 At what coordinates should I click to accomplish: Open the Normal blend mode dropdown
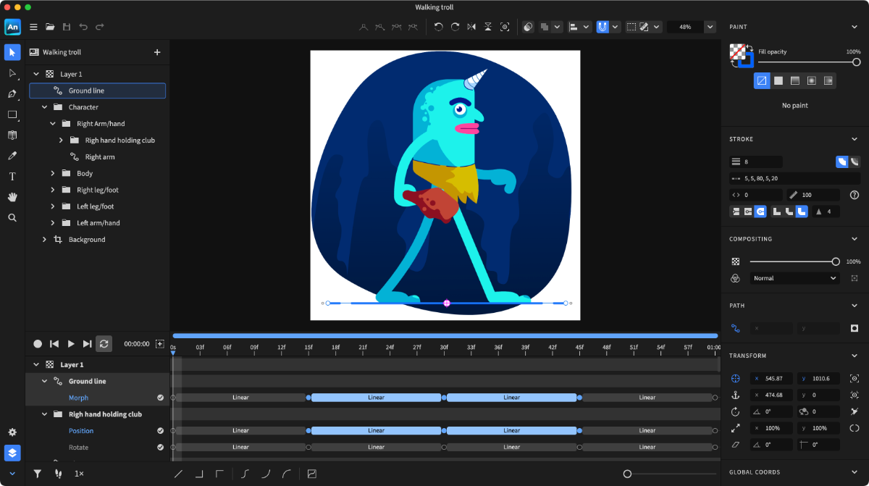pos(794,278)
